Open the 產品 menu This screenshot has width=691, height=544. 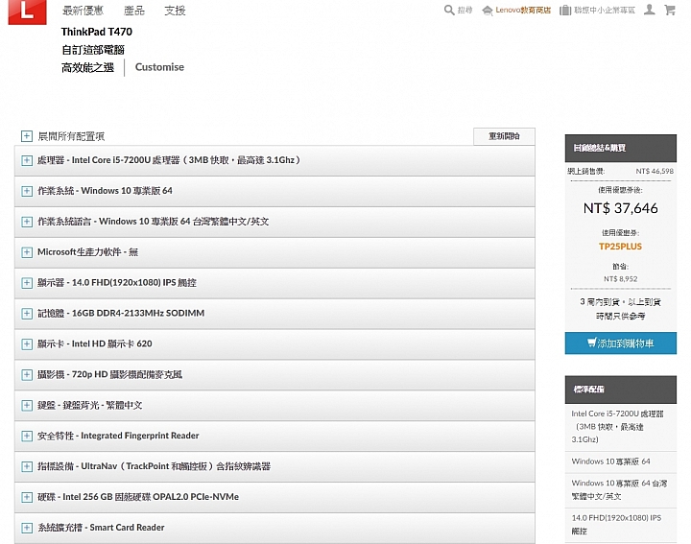[x=134, y=11]
